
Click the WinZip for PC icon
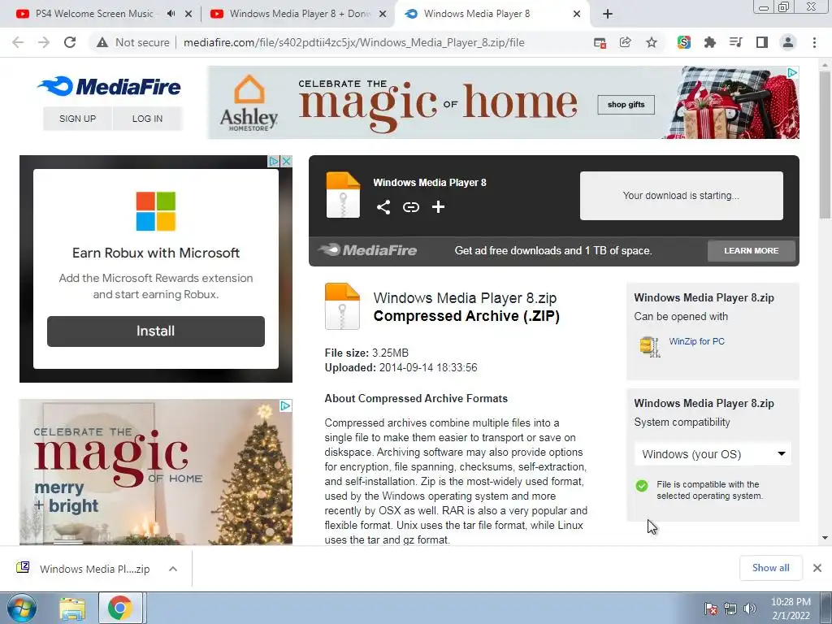click(649, 346)
